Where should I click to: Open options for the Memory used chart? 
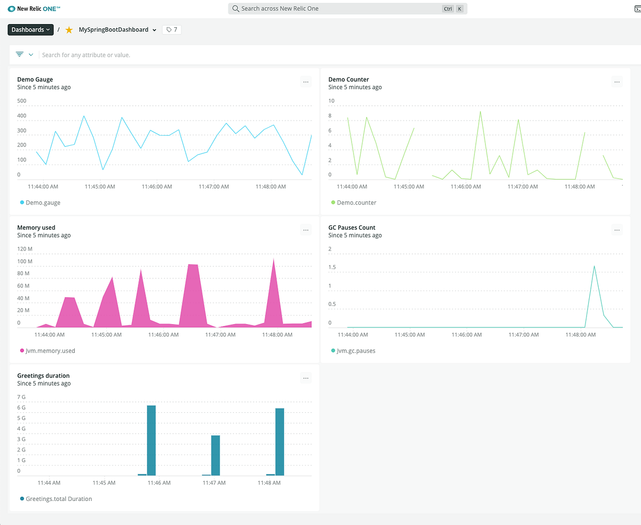[306, 230]
